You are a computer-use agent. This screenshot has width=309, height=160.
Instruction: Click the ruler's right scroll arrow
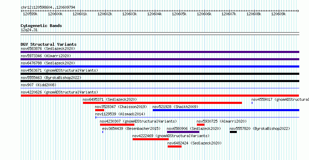pos(298,11)
